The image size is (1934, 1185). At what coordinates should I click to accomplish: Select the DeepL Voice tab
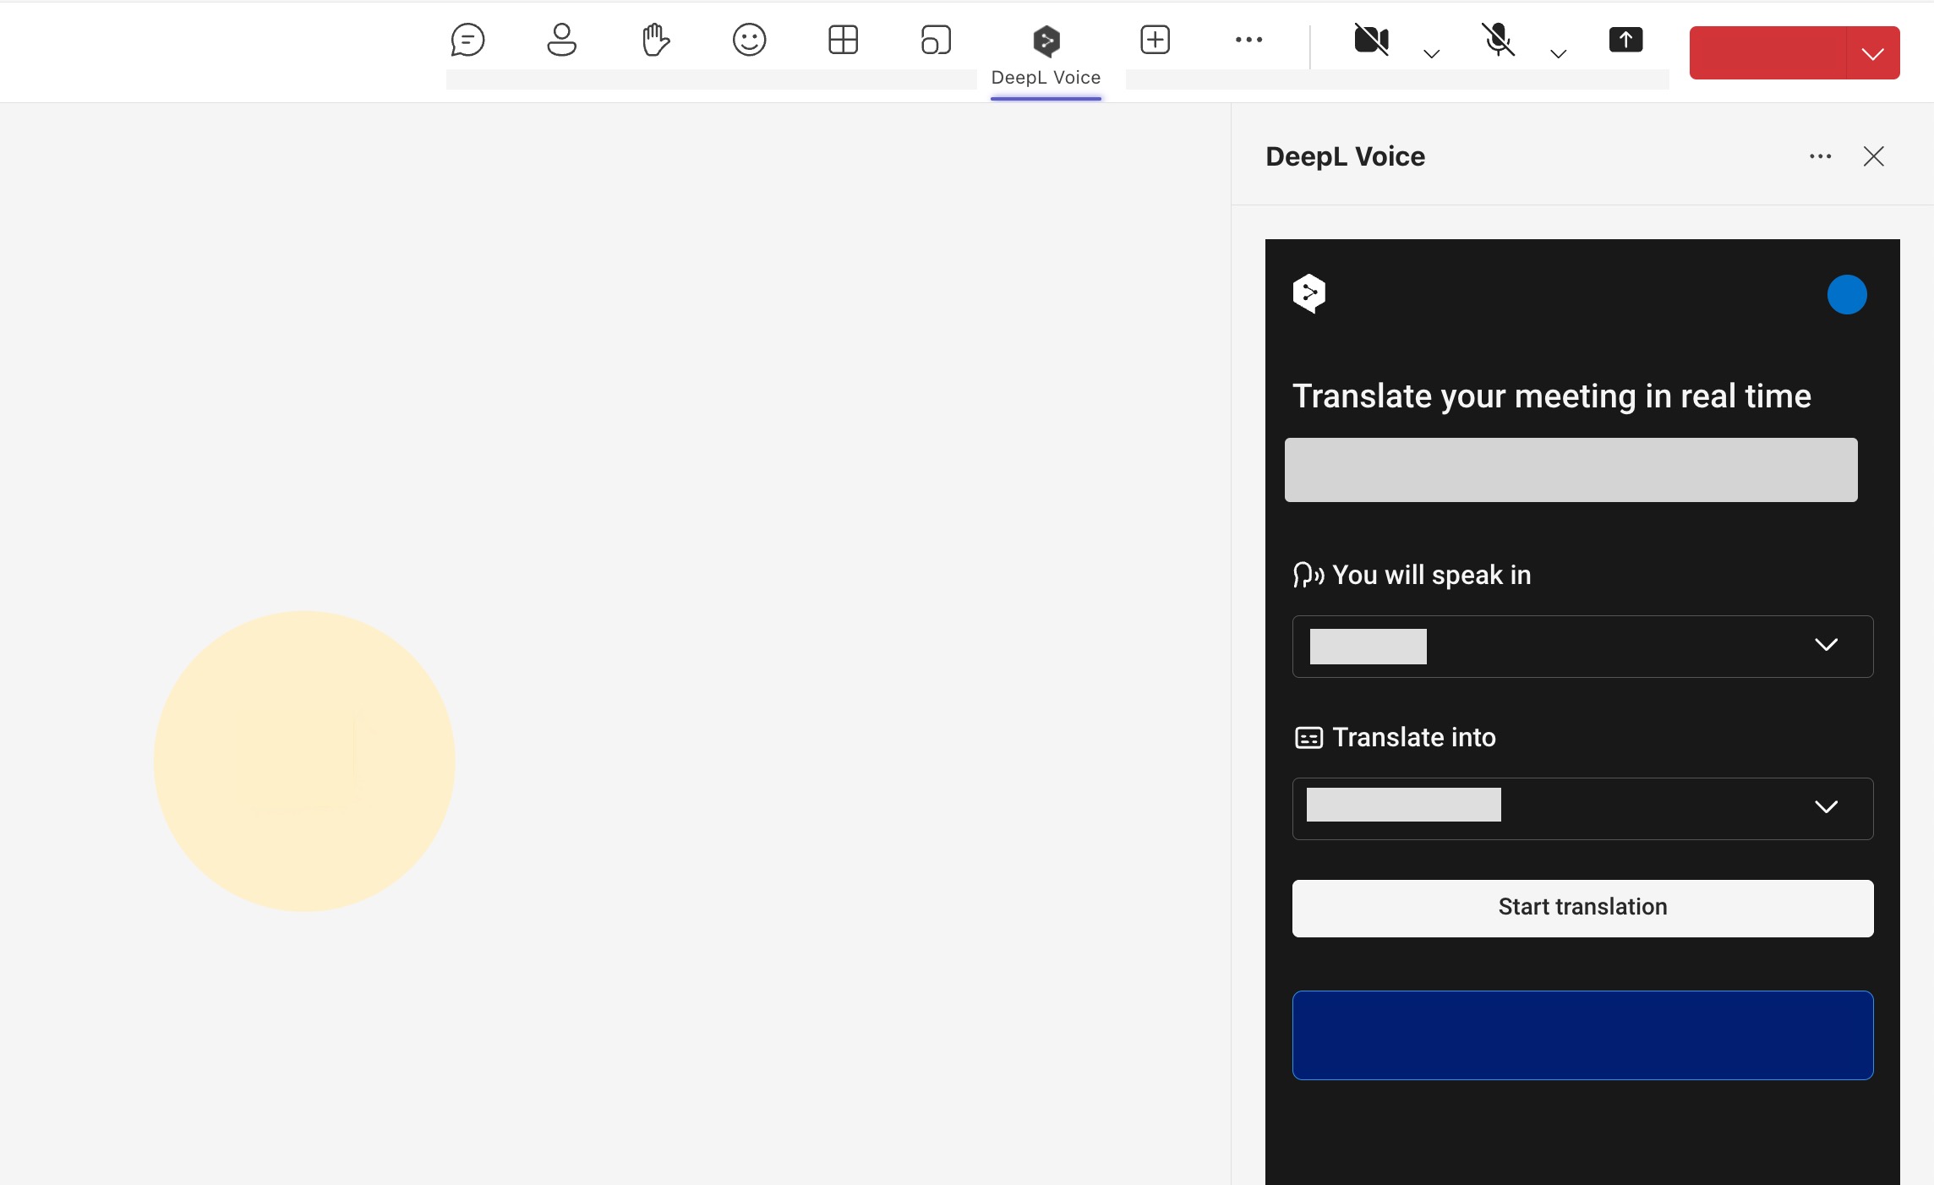1046,52
